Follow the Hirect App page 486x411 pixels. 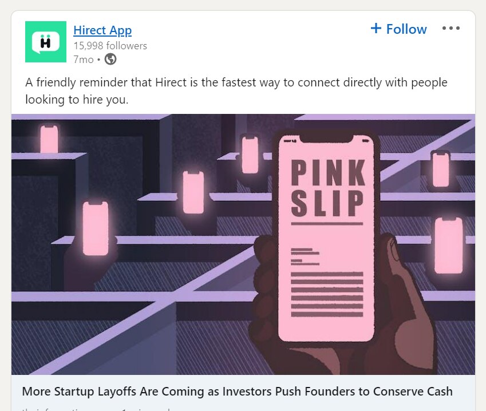(x=398, y=29)
